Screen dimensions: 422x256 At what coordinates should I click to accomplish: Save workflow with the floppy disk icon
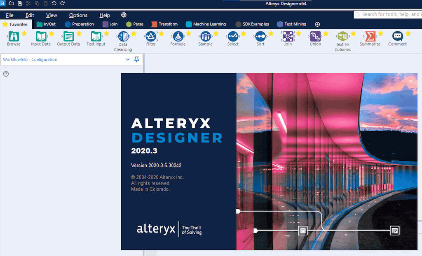[20, 3]
